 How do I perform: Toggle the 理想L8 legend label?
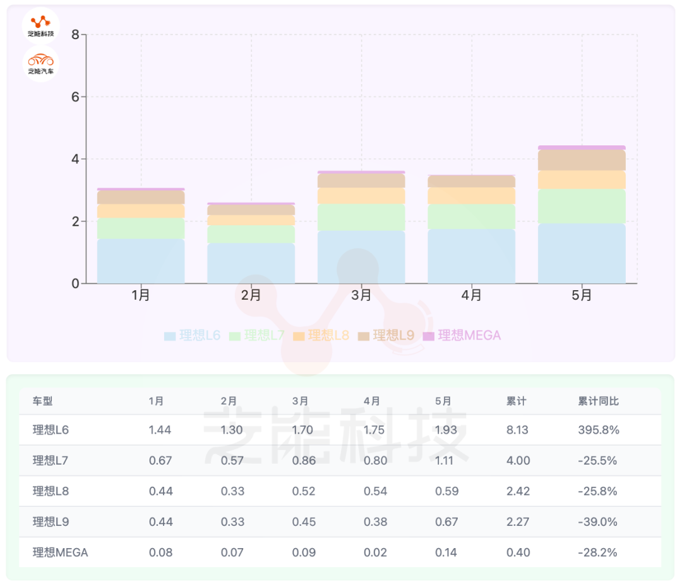[329, 335]
